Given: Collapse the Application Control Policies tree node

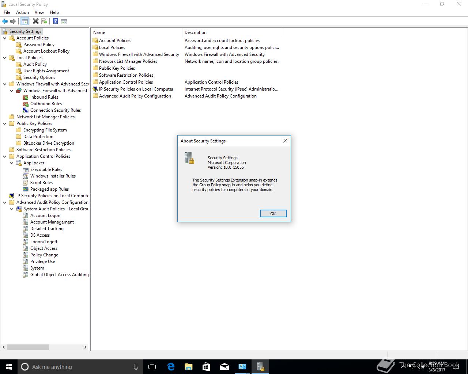Looking at the screenshot, I should 5,156.
